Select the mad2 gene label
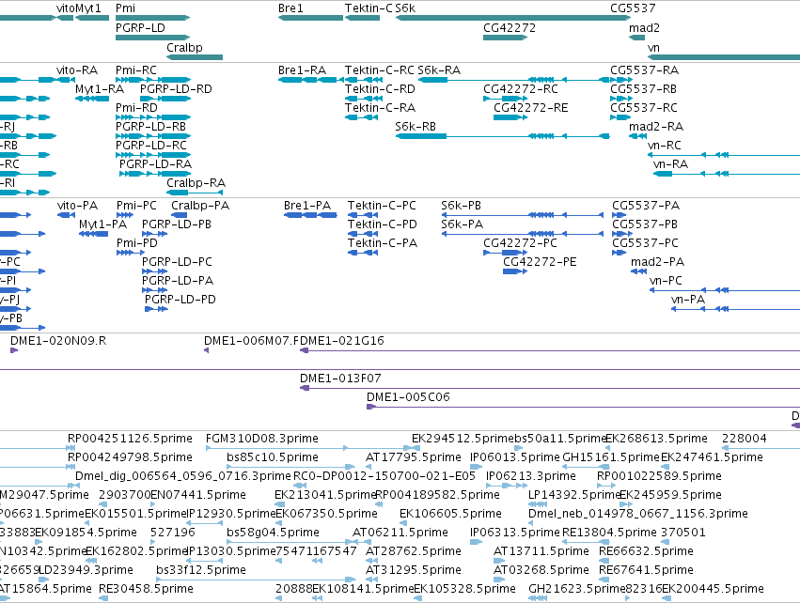This screenshot has height=603, width=800. coord(644,28)
